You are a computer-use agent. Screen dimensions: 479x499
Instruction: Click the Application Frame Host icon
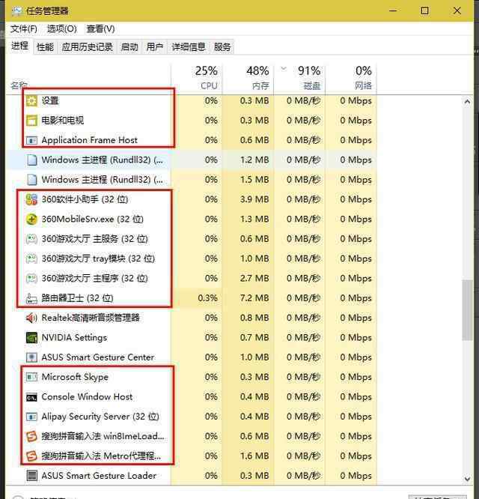(x=31, y=140)
